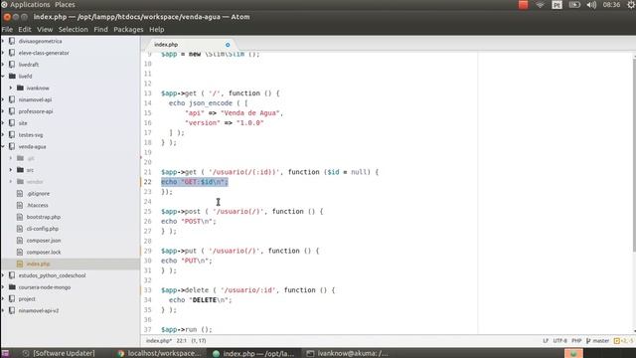Switch to the localhost/workspace browser taskbar item
This screenshot has height=358, width=636.
159,354
